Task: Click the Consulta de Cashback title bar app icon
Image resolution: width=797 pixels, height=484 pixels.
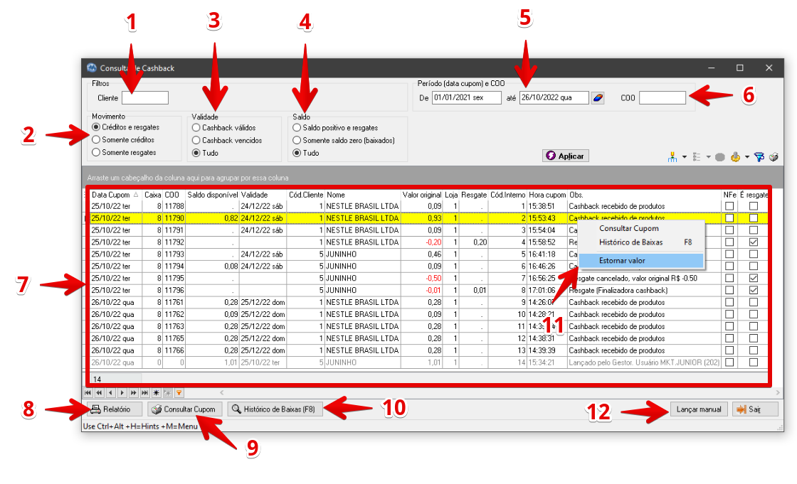Action: click(x=92, y=68)
